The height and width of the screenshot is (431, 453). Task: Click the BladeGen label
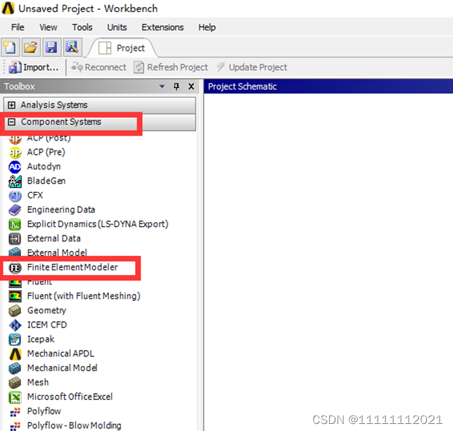46,181
